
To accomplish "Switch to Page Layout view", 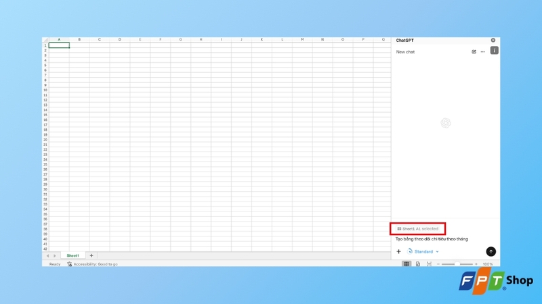I will pos(418,264).
